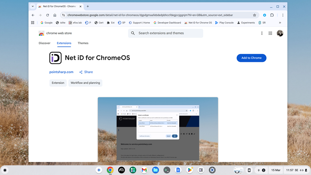Open the Files app from the shelf

[155, 170]
